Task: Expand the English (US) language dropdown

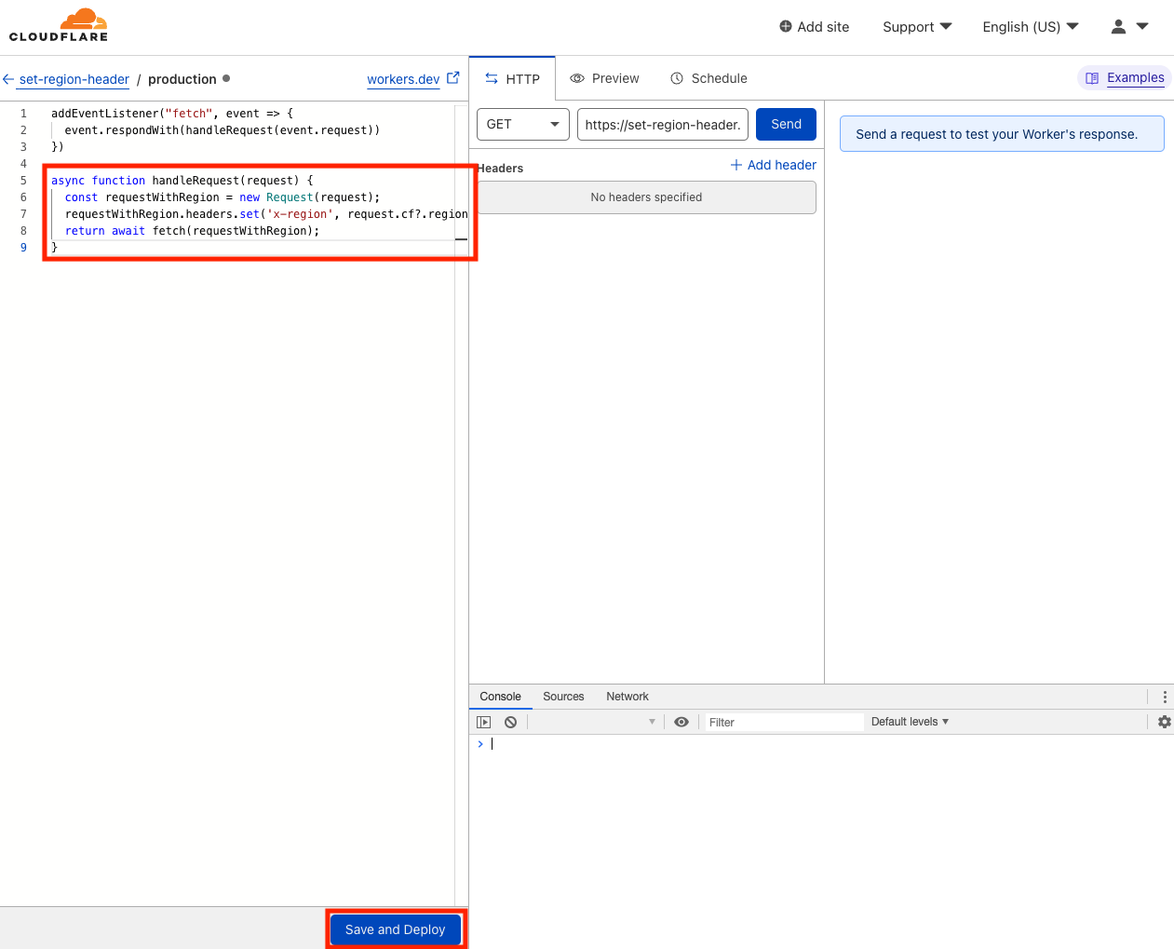Action: pos(1030,27)
